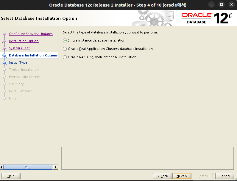Maximize the installer window
Image resolution: width=237 pixels, height=181 pixels.
click(222, 5)
